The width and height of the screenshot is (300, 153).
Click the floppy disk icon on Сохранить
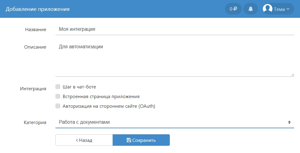click(129, 140)
